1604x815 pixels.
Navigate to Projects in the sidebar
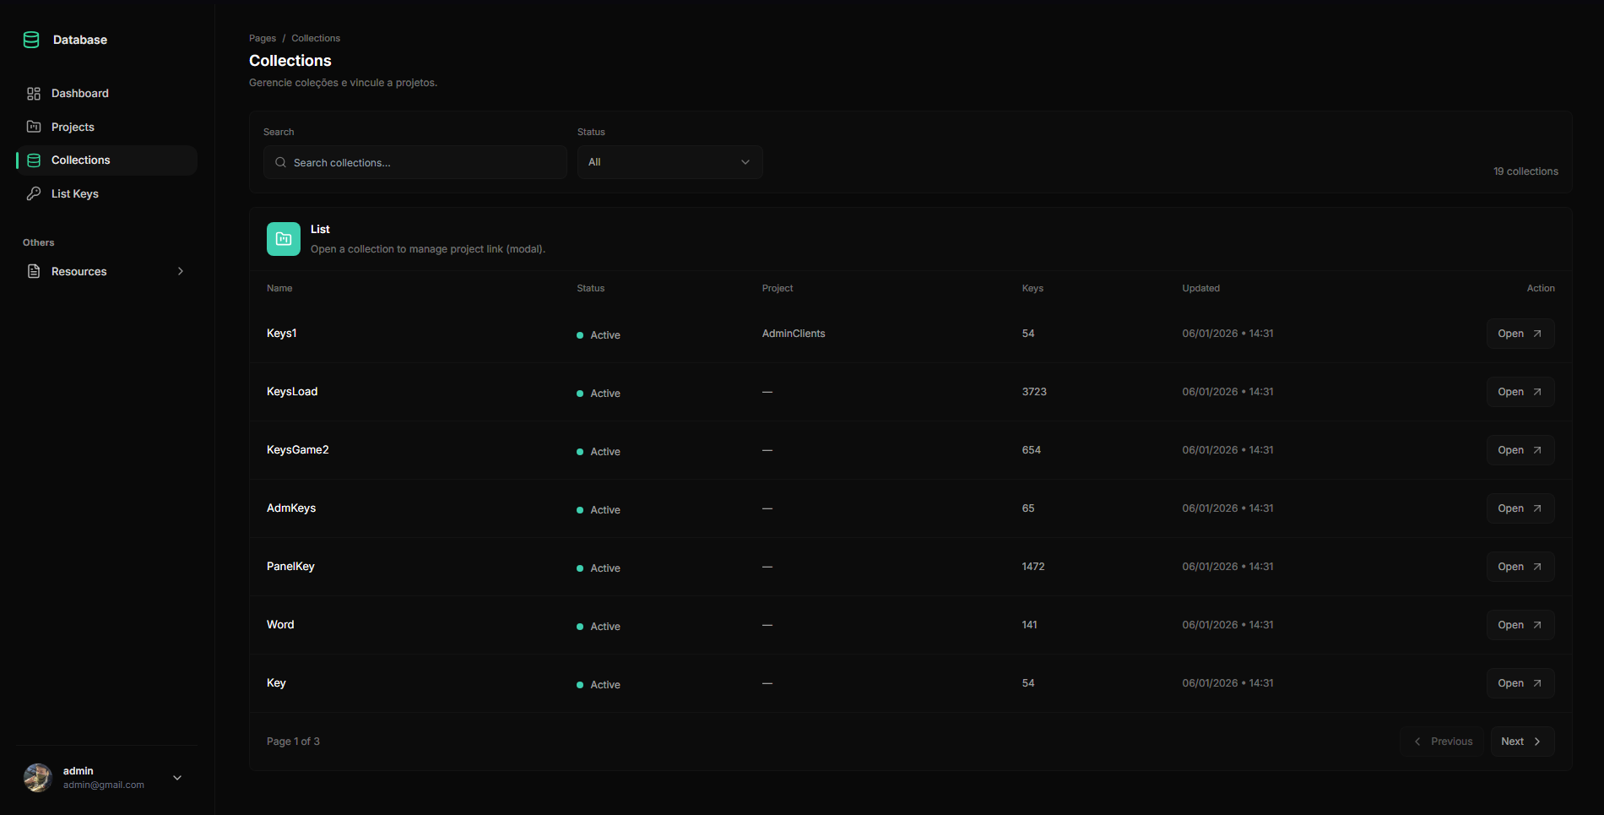tap(73, 127)
